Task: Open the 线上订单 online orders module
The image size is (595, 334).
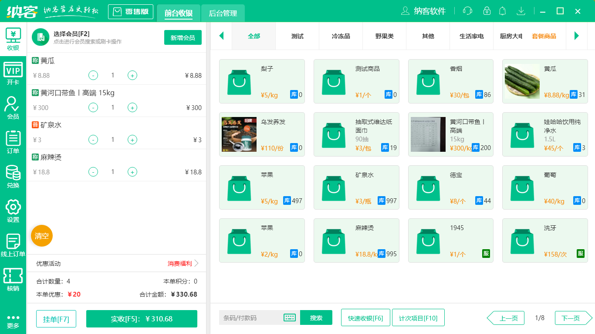Action: tap(13, 244)
